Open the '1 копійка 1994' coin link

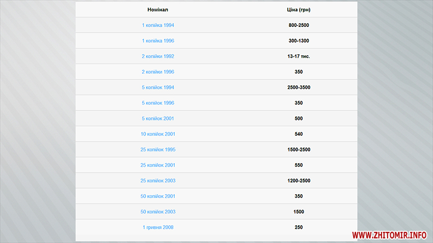[158, 25]
